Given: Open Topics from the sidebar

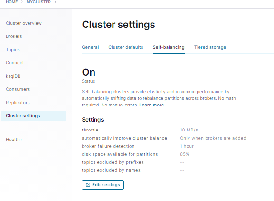Looking at the screenshot, I should pyautogui.click(x=13, y=50).
